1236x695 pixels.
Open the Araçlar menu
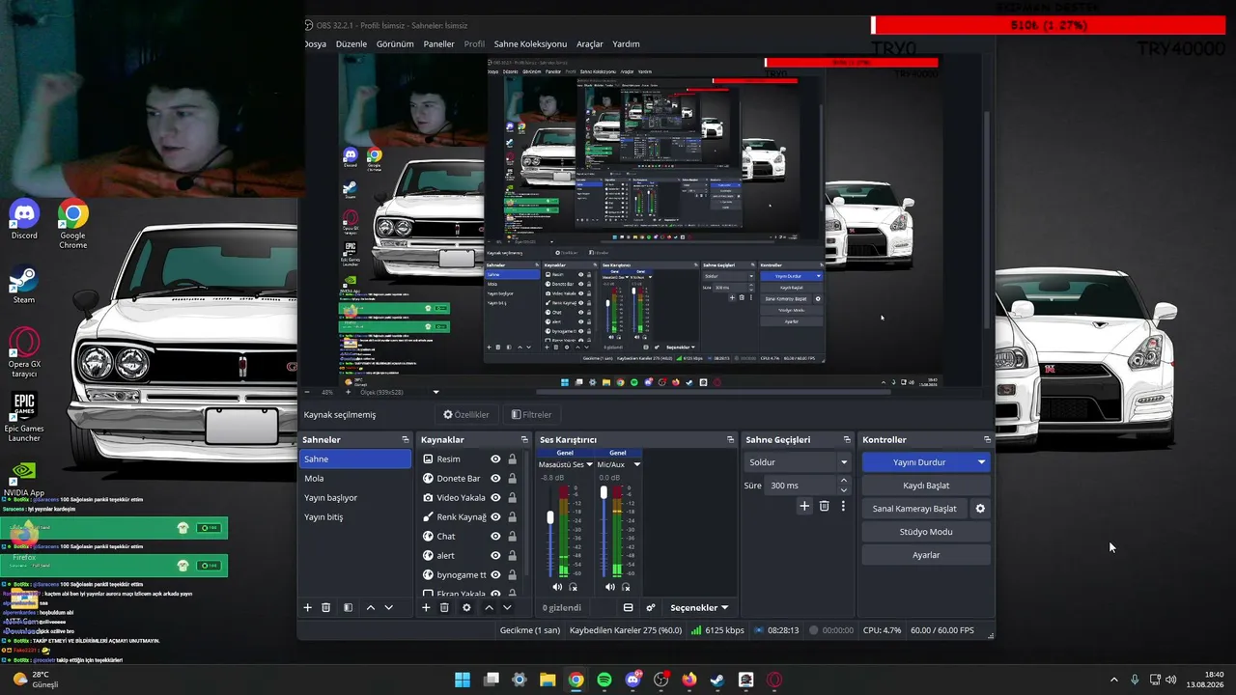[x=590, y=44]
